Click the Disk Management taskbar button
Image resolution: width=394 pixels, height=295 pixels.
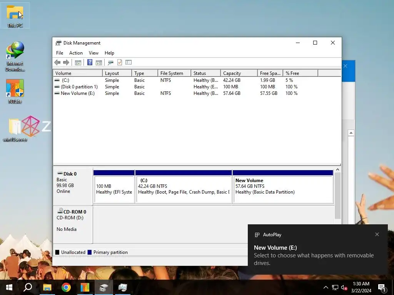pos(104,287)
